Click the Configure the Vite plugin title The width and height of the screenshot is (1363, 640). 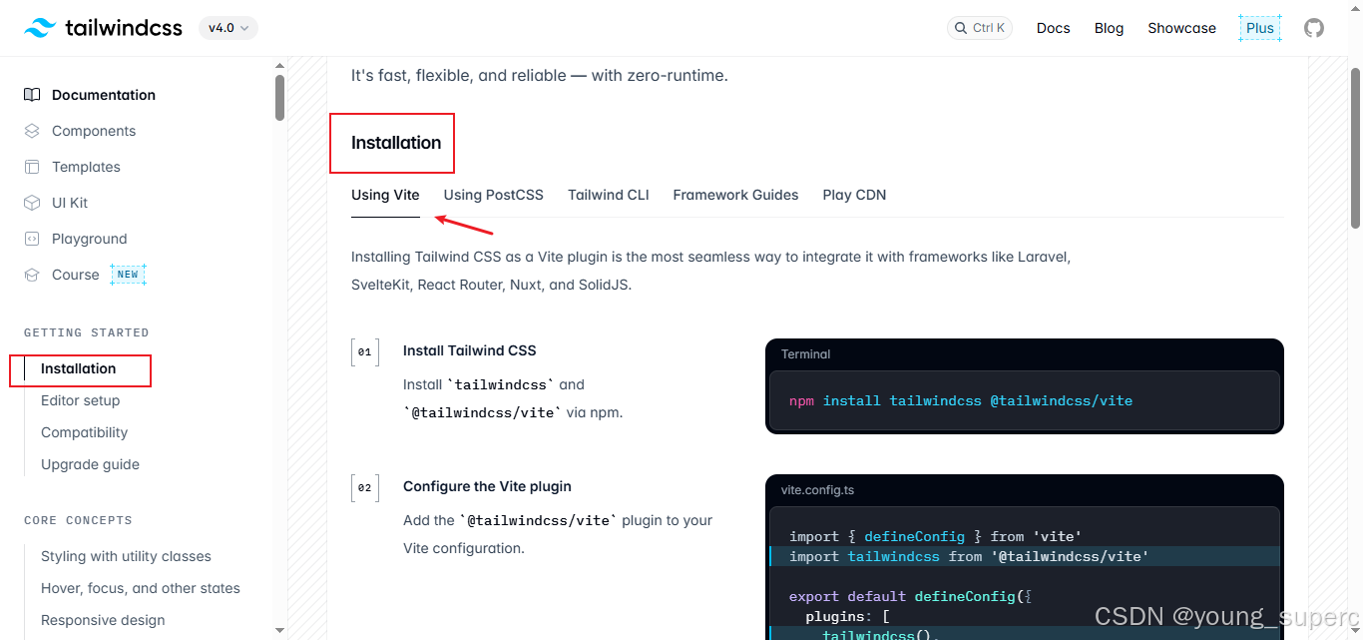488,486
